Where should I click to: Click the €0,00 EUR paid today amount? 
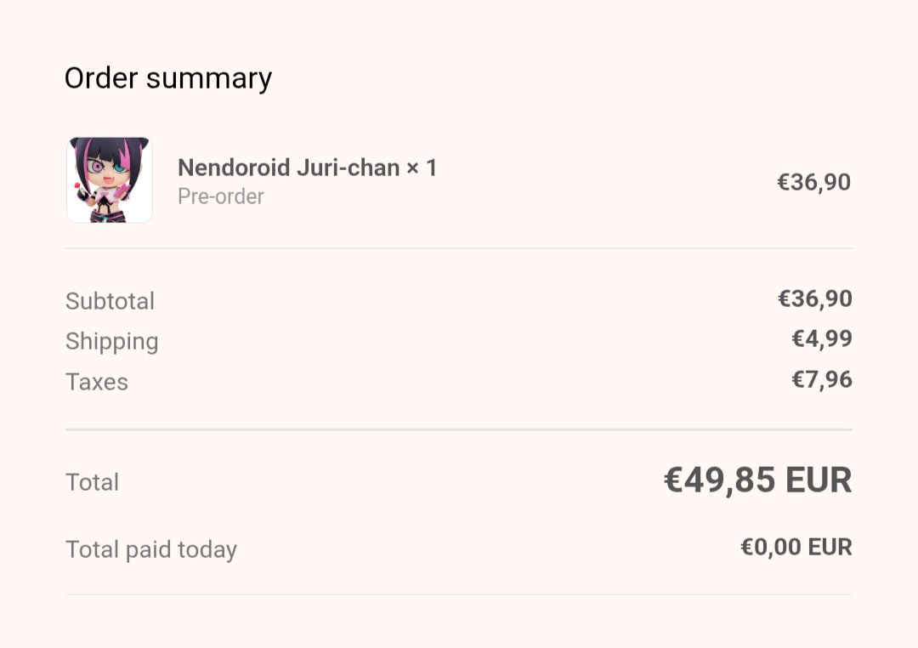tap(796, 547)
